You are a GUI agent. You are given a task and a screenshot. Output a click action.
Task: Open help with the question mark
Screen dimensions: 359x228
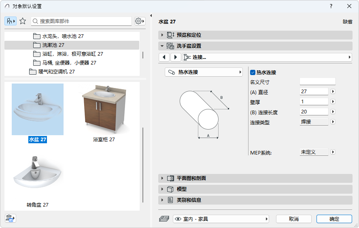tap(331, 6)
